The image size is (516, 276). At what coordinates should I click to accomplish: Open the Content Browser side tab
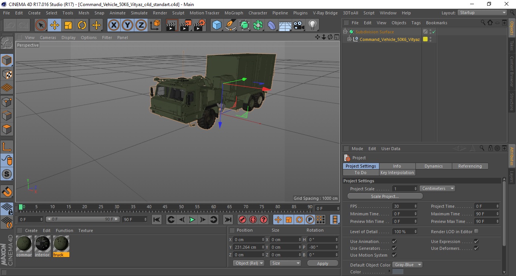coord(511,72)
